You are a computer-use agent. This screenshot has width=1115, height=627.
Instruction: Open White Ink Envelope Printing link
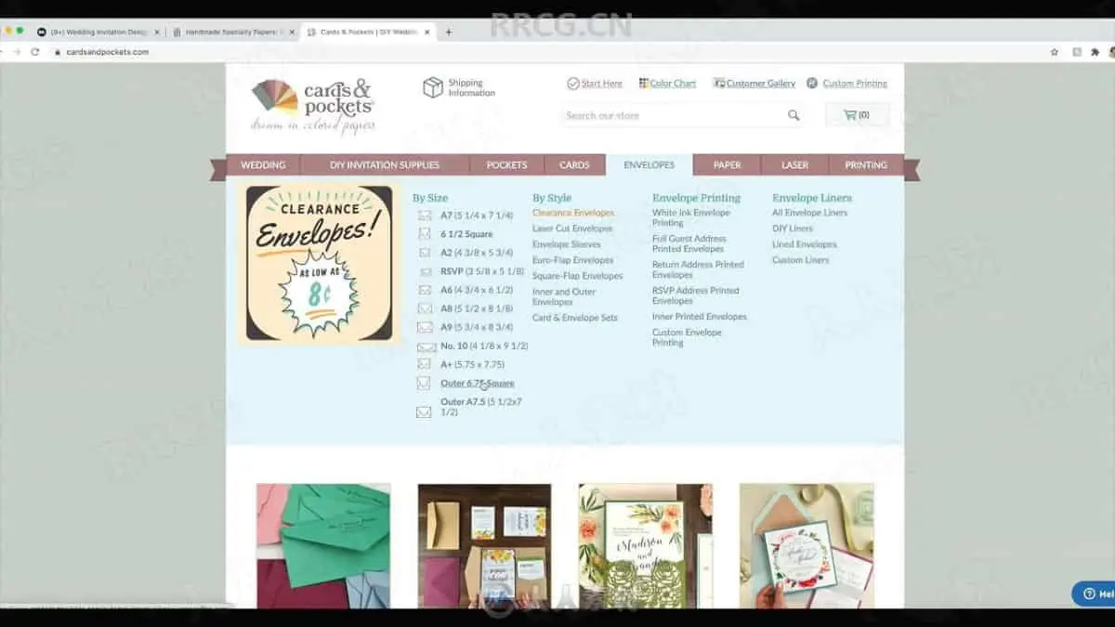coord(691,217)
